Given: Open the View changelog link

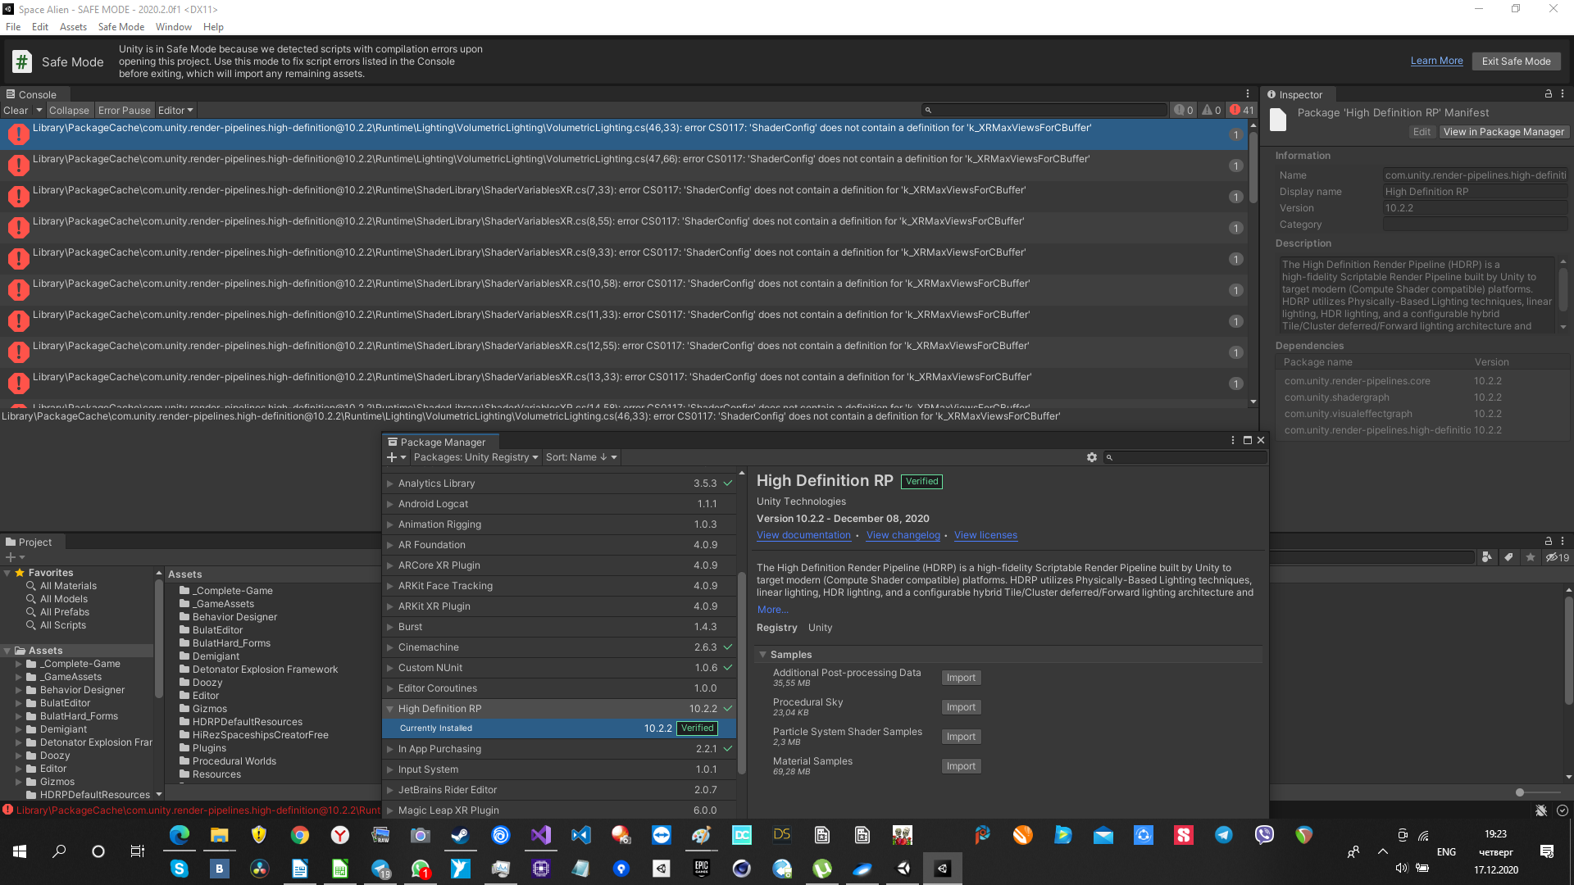Looking at the screenshot, I should pos(903,535).
